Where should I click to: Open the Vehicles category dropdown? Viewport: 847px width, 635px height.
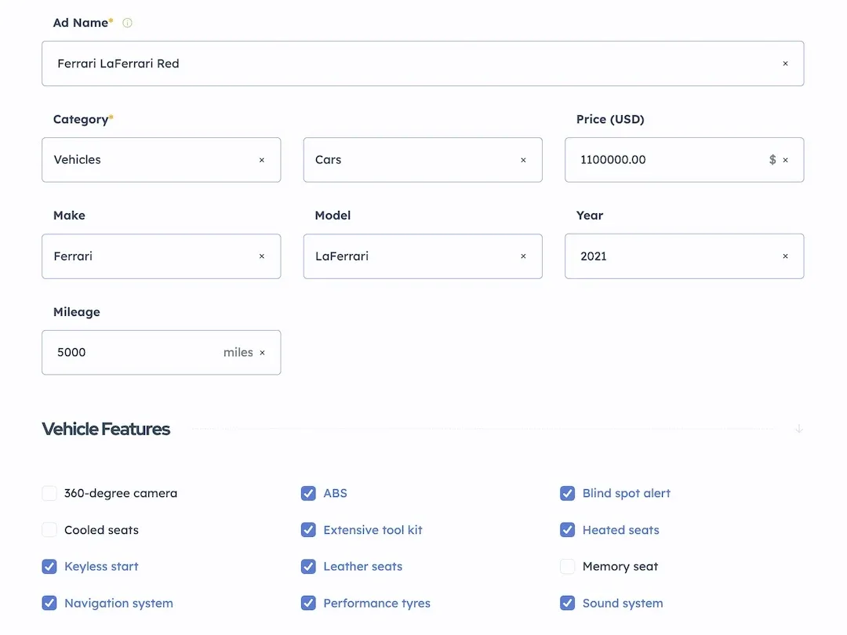[161, 160]
